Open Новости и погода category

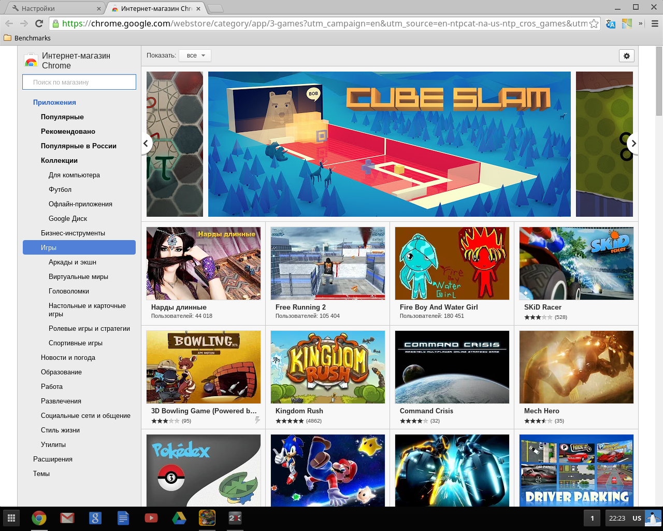click(68, 357)
